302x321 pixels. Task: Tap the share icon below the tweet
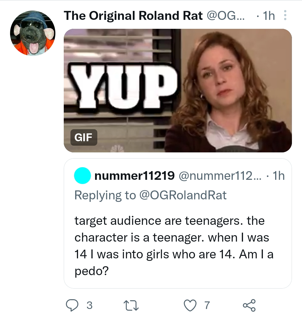coord(249,305)
